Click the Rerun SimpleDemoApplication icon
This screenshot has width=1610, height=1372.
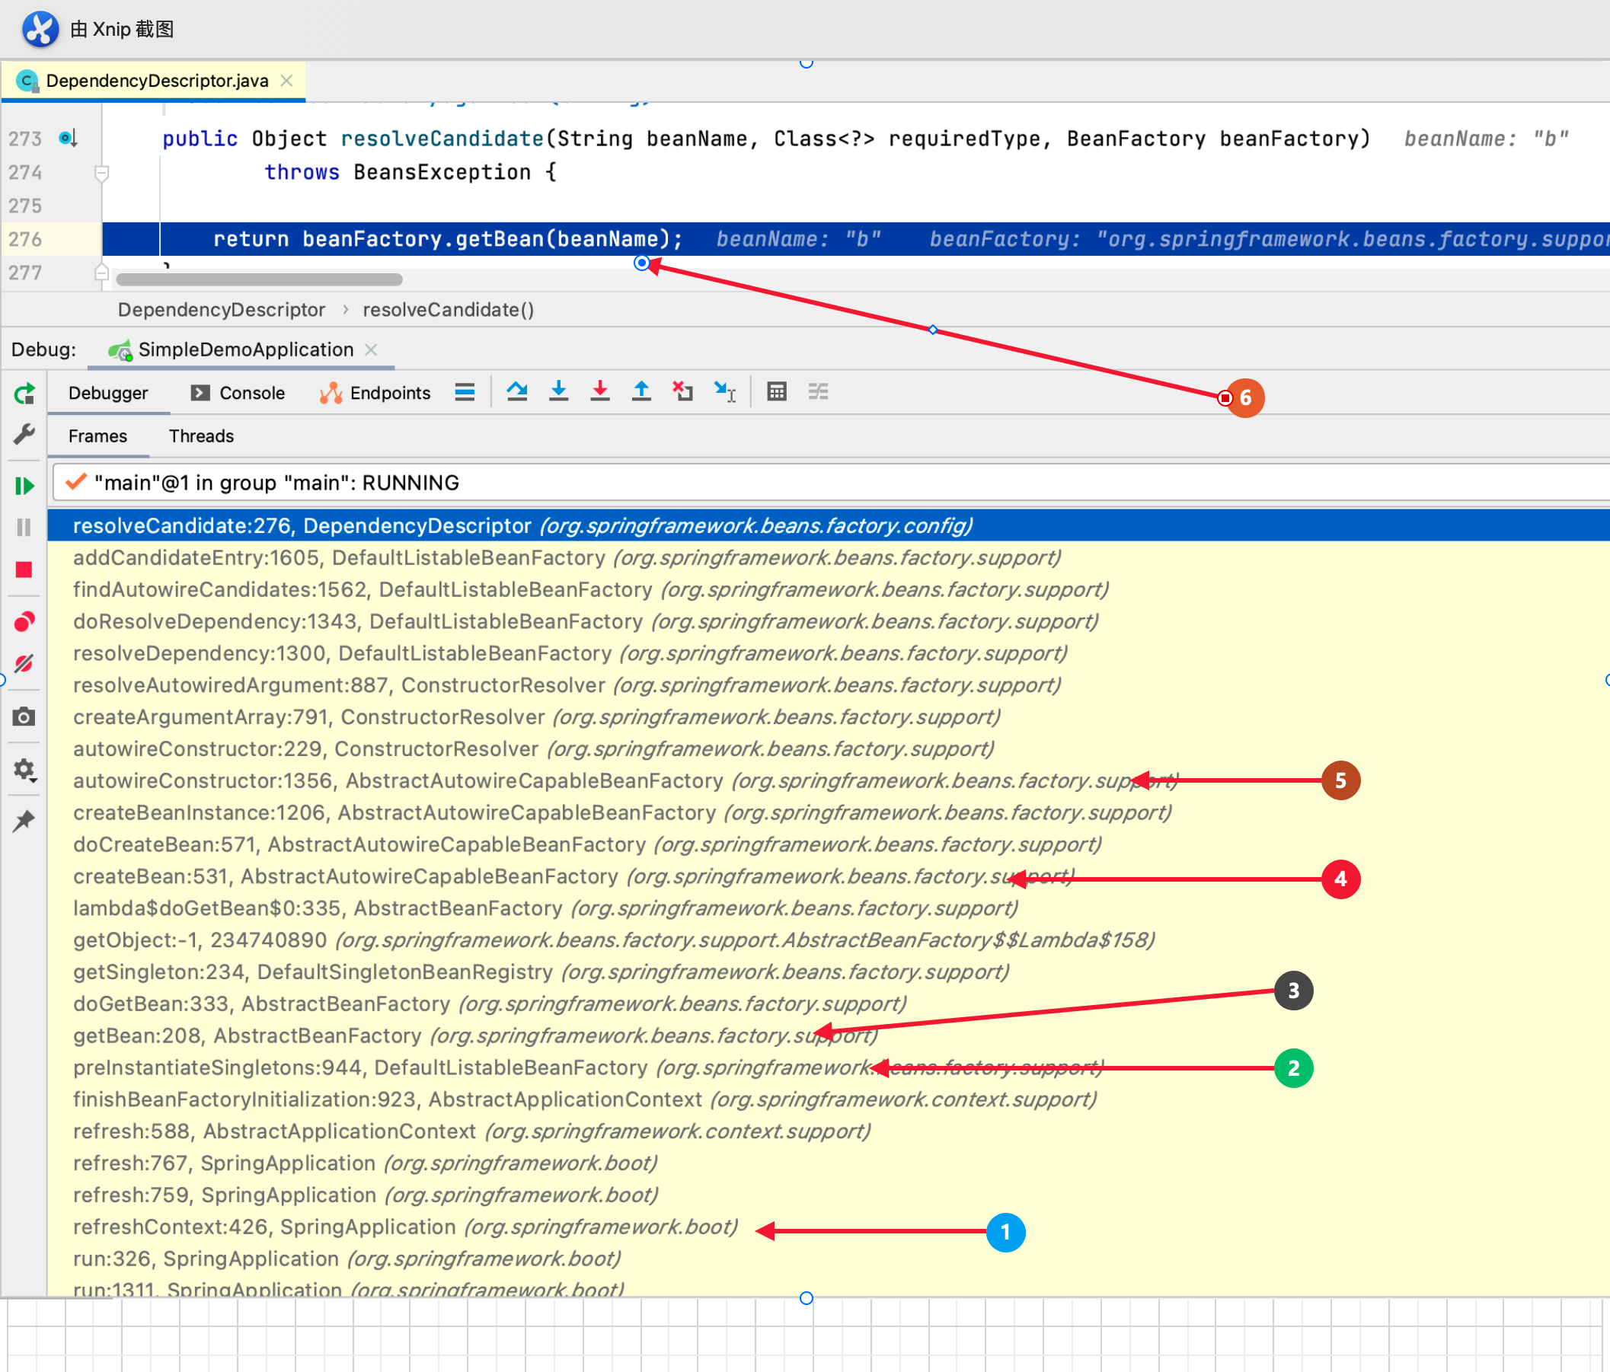point(24,394)
